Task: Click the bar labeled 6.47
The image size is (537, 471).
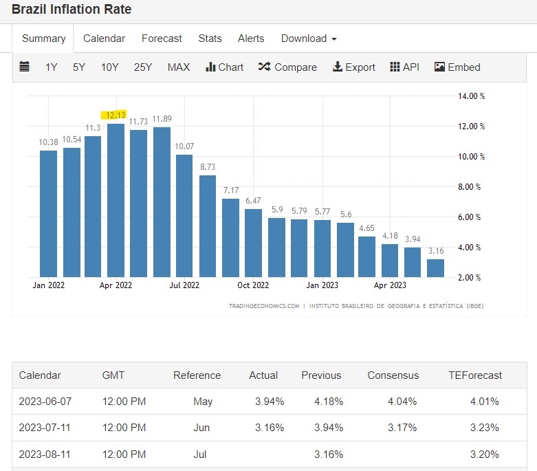Action: click(x=254, y=243)
